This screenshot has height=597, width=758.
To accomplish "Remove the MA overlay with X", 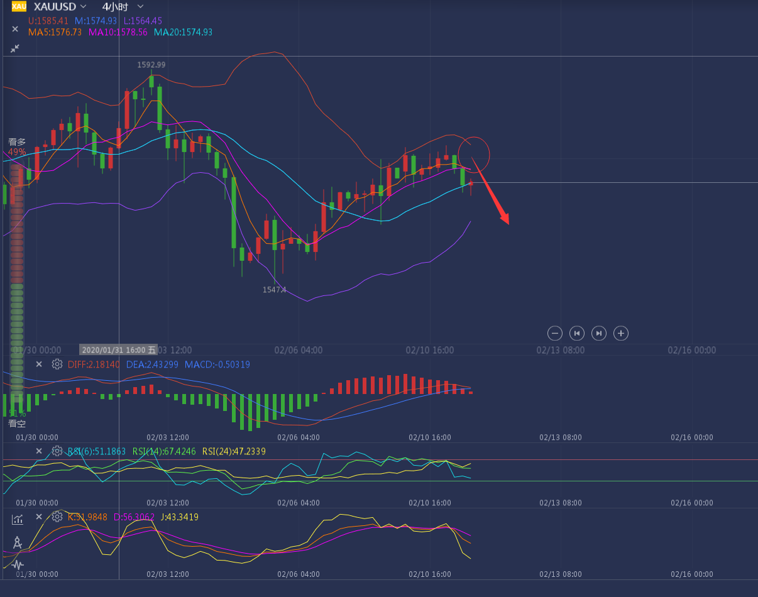I will click(x=15, y=29).
